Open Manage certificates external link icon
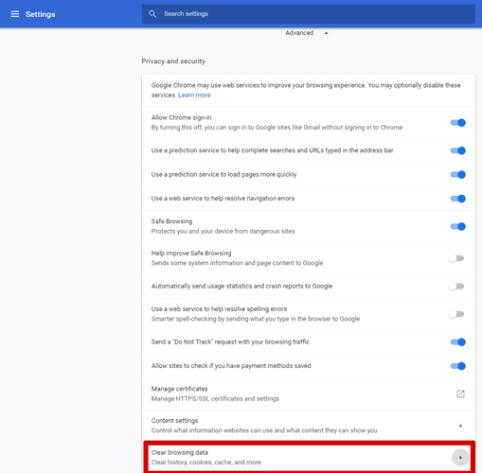This screenshot has height=473, width=482. click(460, 394)
